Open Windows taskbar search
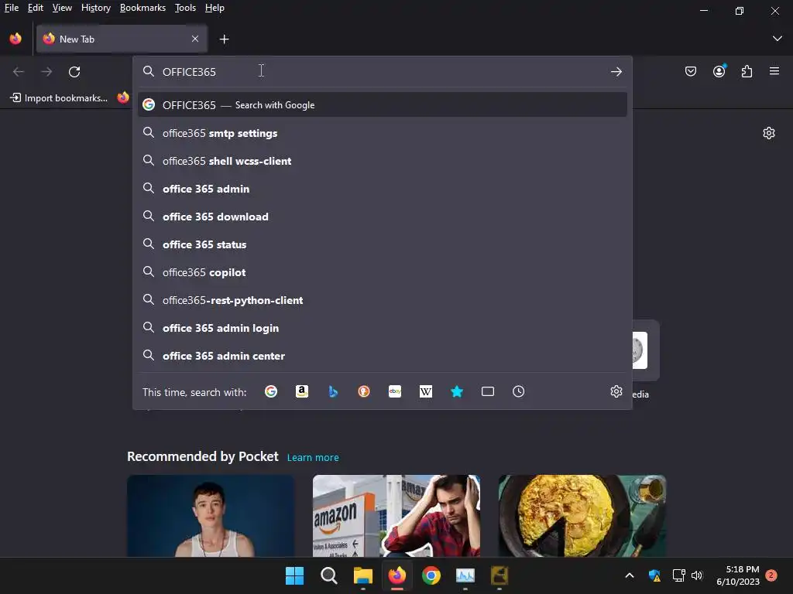 pos(328,575)
